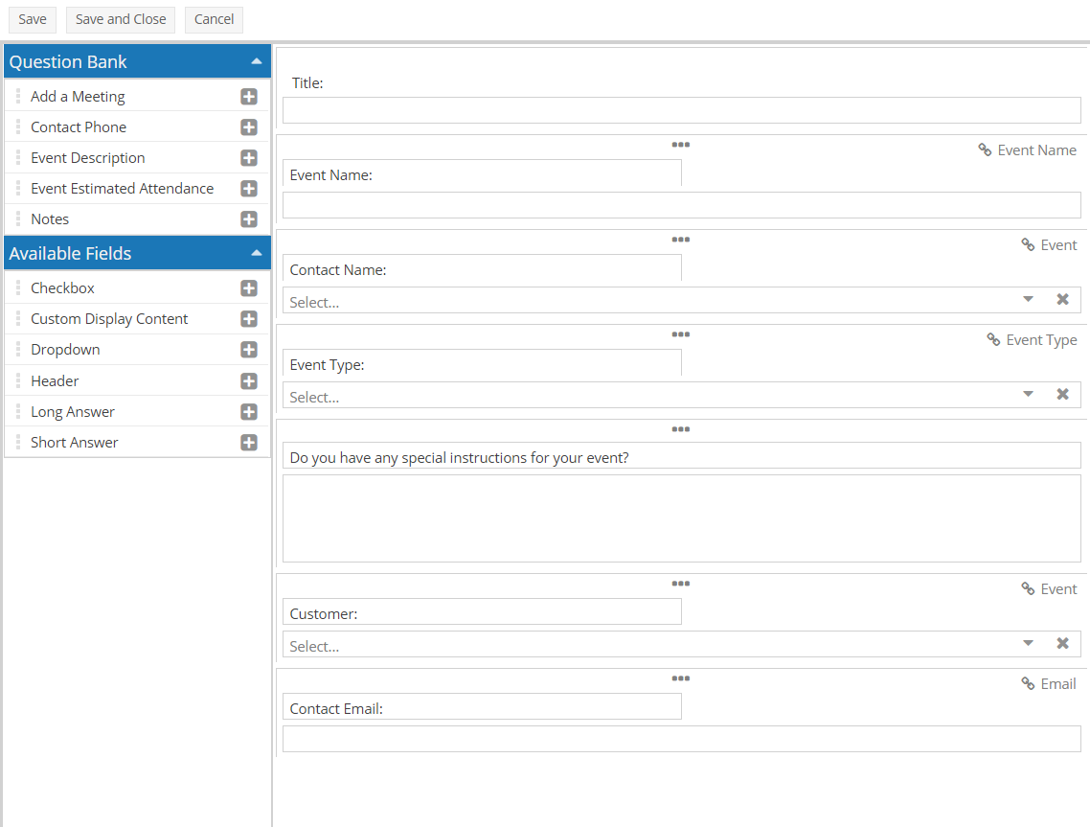
Task: Grab the Checkbox row drag handle
Action: click(18, 287)
